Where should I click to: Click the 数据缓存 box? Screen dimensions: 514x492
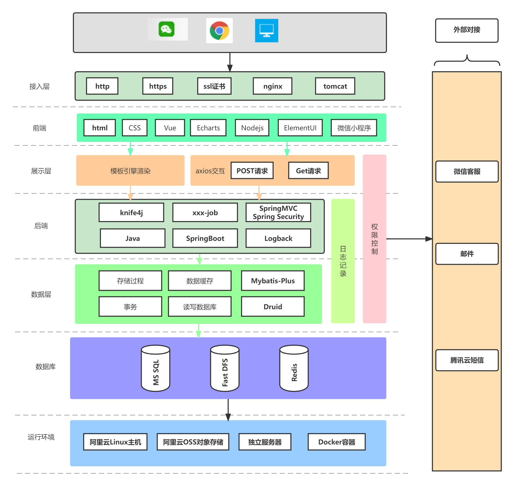[200, 281]
